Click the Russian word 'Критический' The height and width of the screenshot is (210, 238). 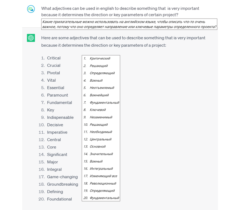100,58
